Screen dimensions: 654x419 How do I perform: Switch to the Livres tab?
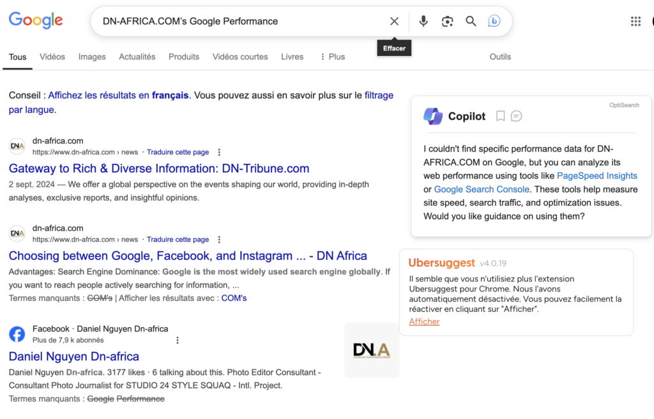tap(293, 57)
